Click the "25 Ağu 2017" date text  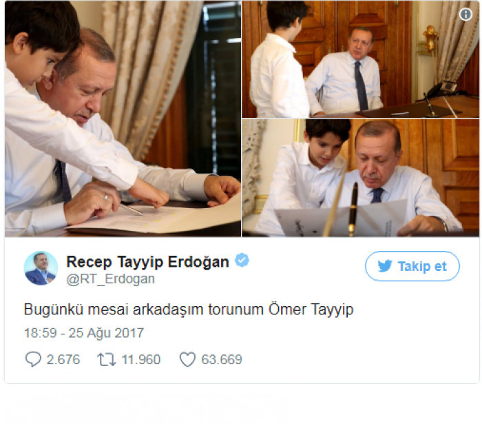pos(106,333)
